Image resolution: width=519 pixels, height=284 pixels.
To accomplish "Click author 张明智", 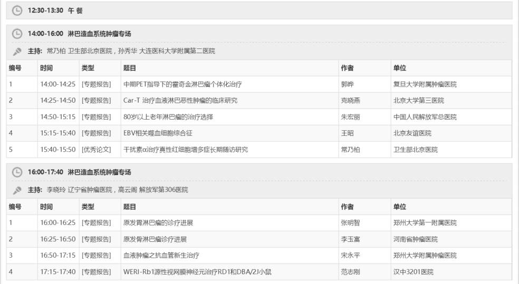I will pos(351,223).
